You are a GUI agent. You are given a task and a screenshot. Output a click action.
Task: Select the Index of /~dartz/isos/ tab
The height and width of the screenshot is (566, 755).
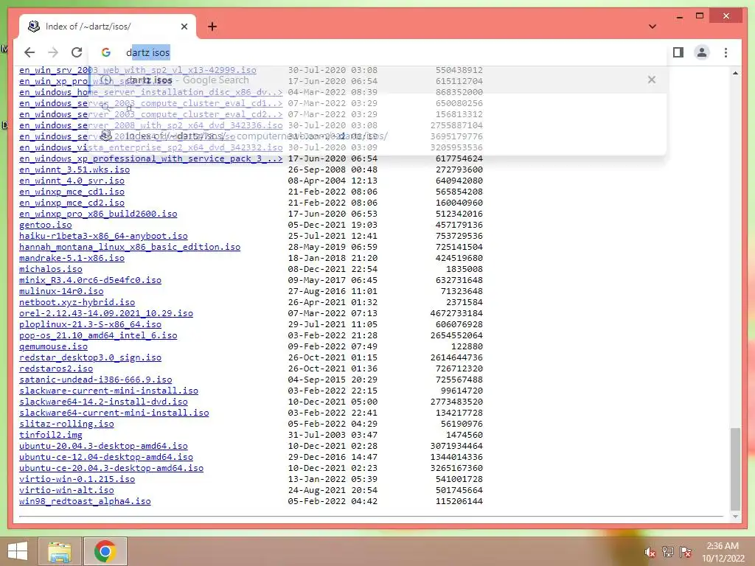tap(107, 27)
